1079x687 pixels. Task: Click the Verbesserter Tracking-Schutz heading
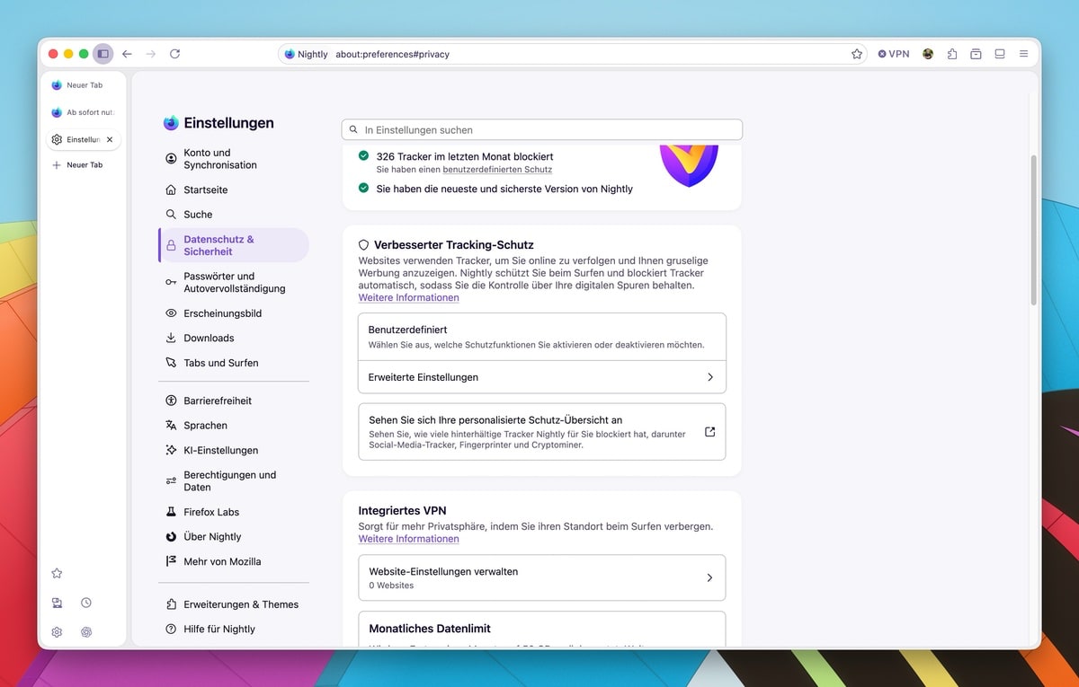[454, 244]
